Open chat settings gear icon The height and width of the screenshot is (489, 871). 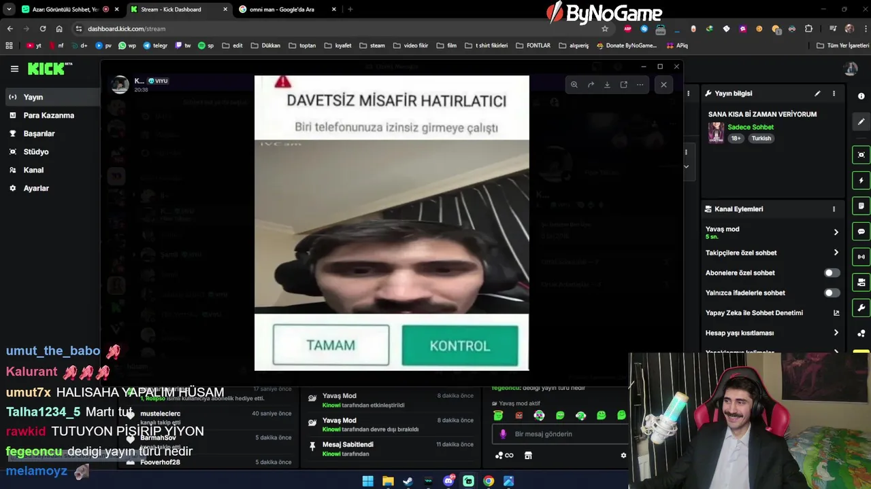tap(623, 456)
